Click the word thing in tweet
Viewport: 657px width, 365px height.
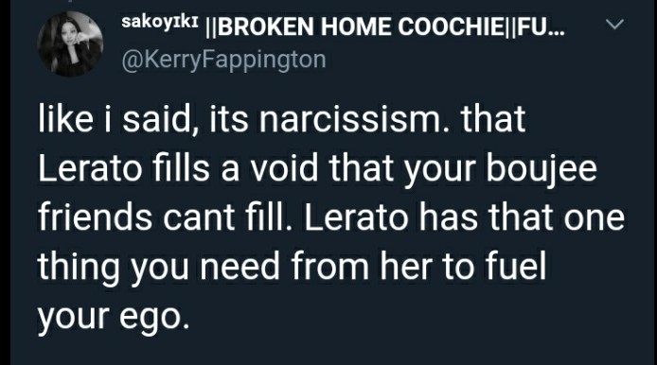pos(79,268)
